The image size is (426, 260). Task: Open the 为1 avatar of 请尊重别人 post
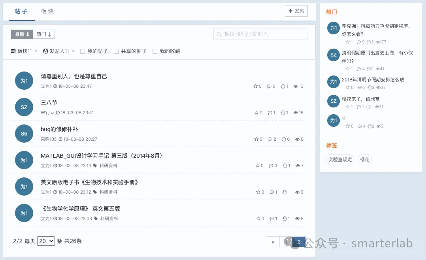point(24,81)
